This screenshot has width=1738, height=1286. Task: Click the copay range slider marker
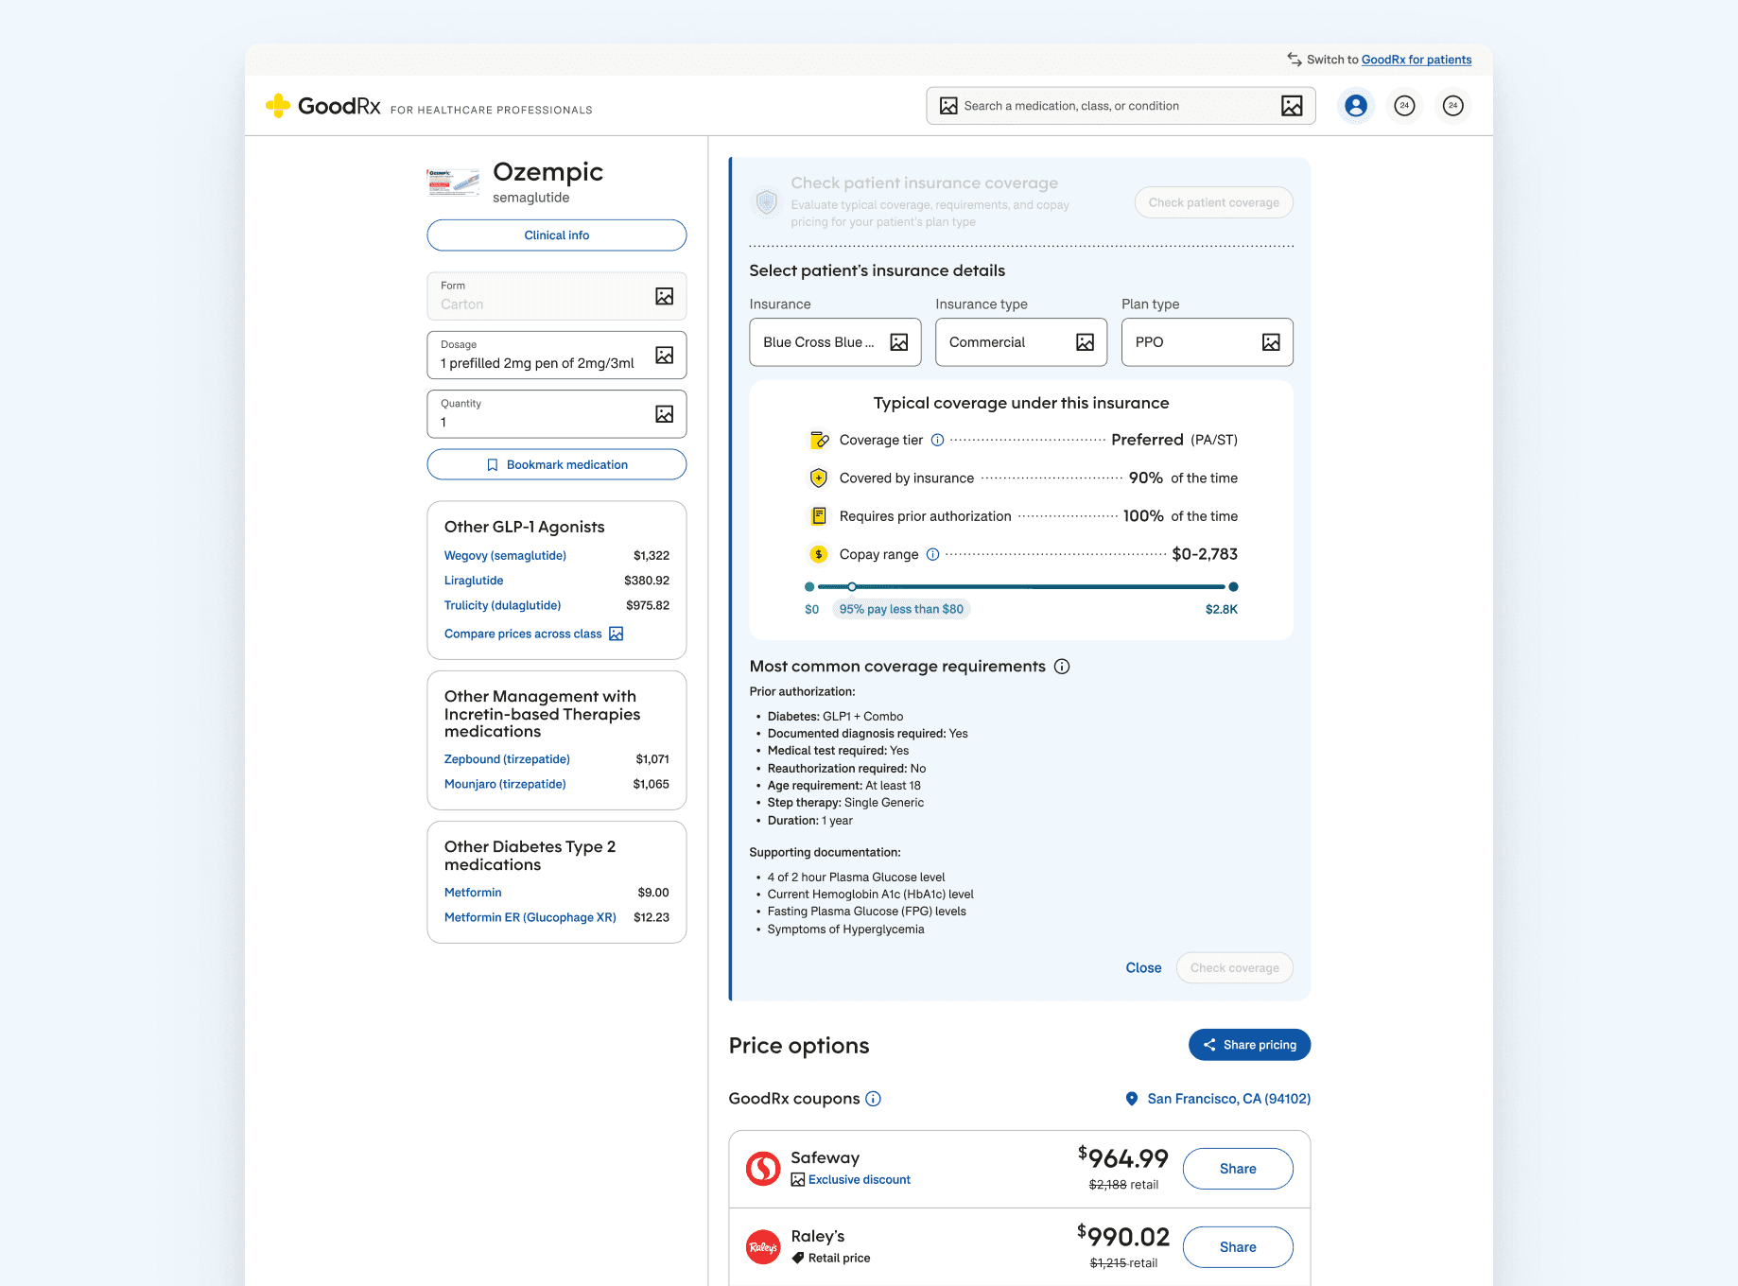click(852, 586)
